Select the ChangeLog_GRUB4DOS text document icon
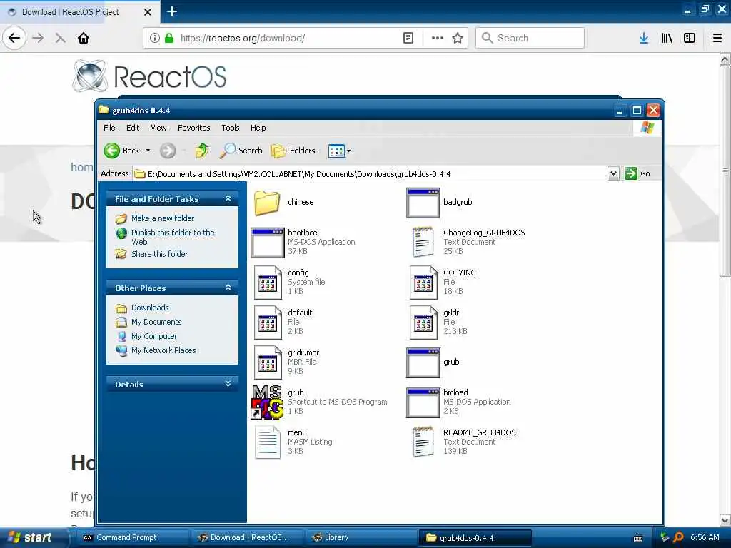Screen dimensions: 731x548 click(x=423, y=242)
